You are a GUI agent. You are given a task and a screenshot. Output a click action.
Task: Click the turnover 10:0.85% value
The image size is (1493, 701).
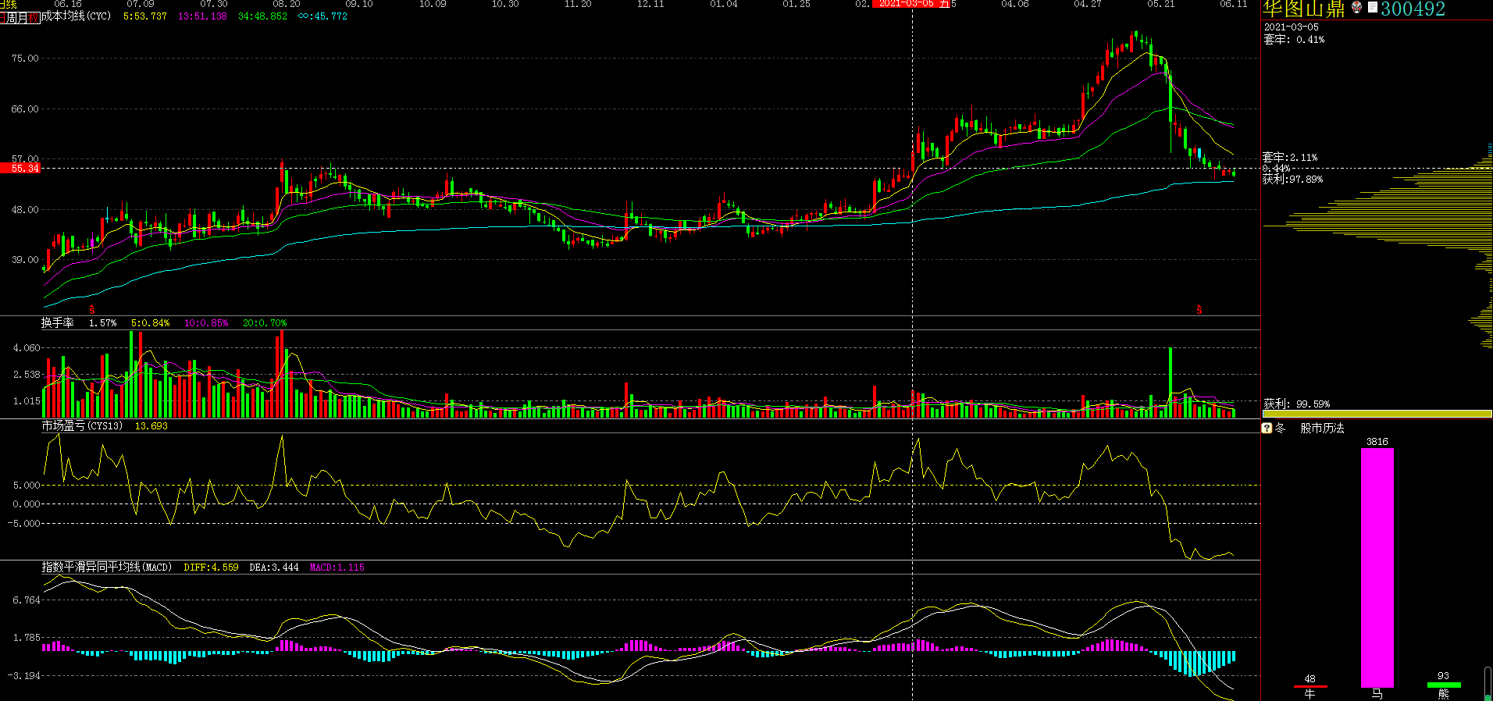[x=206, y=322]
